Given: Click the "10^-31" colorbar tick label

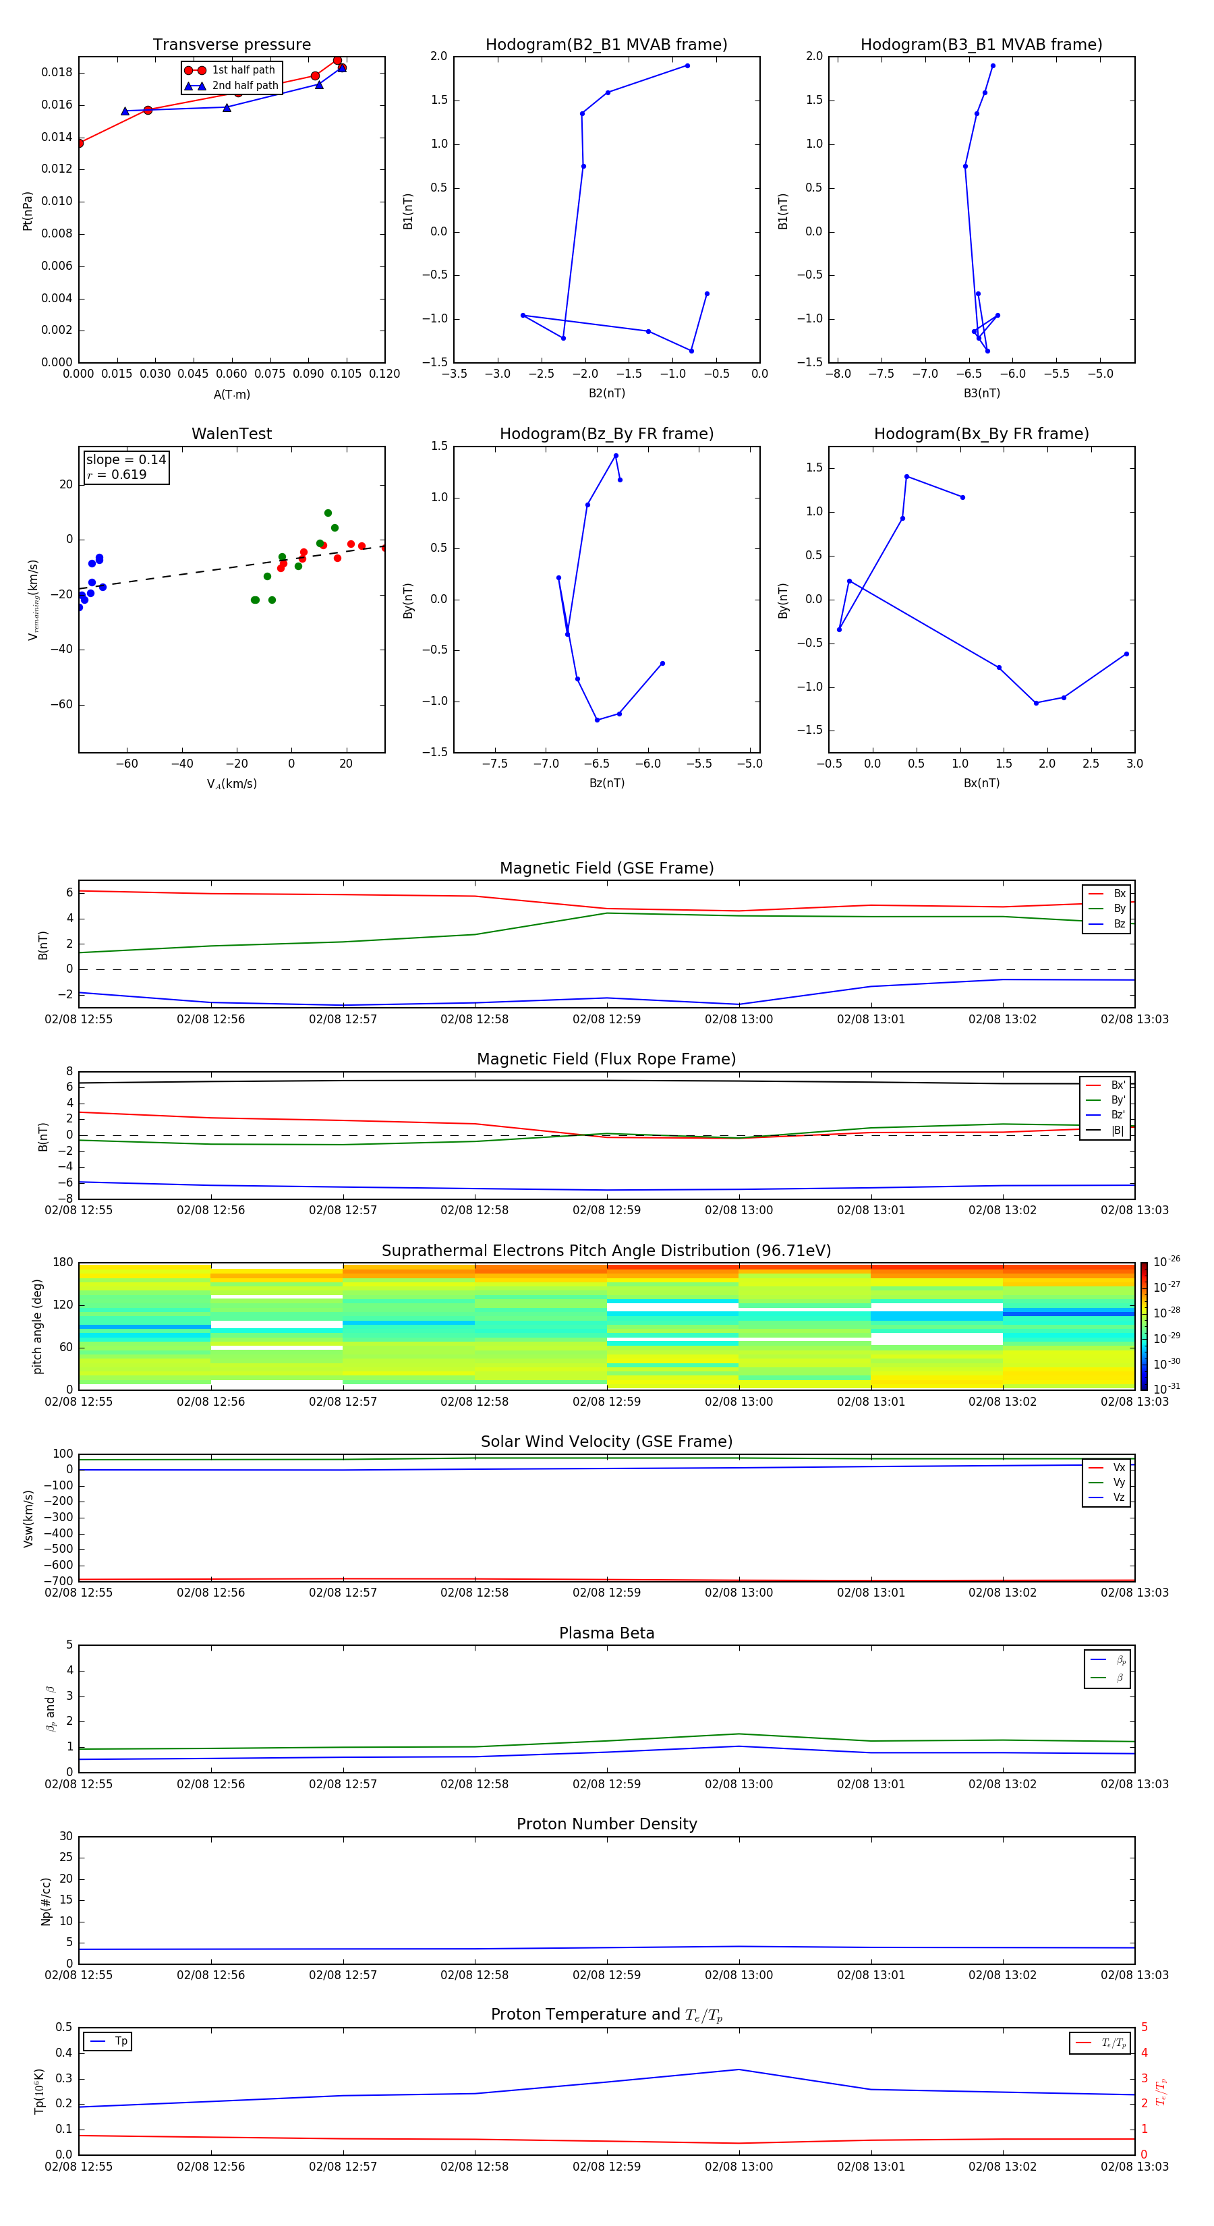Looking at the screenshot, I should [x=1167, y=1389].
